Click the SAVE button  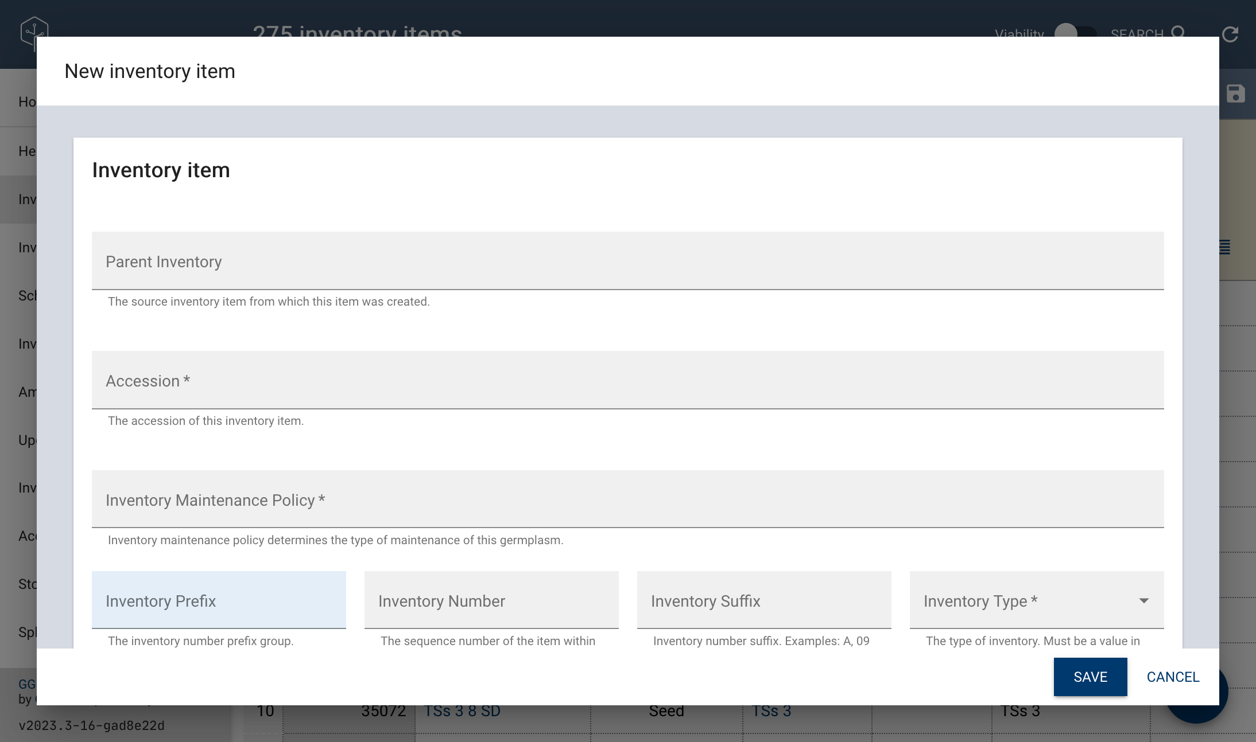pyautogui.click(x=1090, y=677)
